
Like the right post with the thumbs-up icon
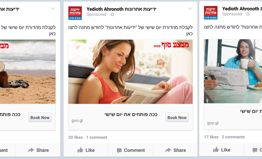(216, 150)
